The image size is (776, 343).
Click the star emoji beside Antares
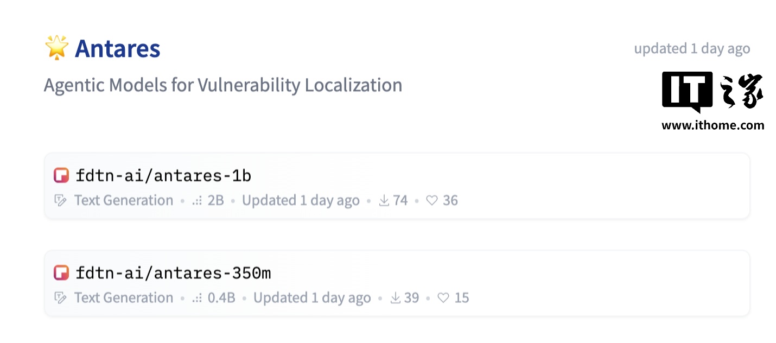tap(56, 48)
